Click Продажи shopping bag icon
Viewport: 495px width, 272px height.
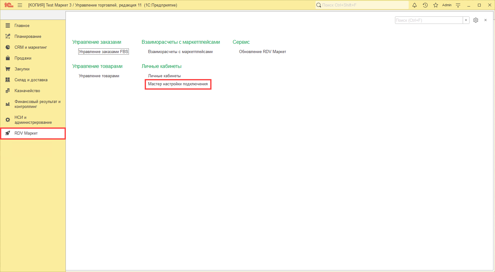[8, 58]
